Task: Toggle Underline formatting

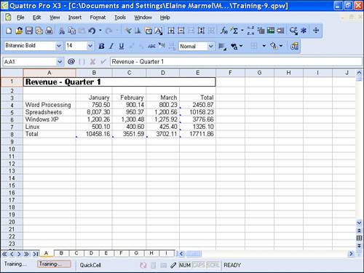Action: point(122,46)
